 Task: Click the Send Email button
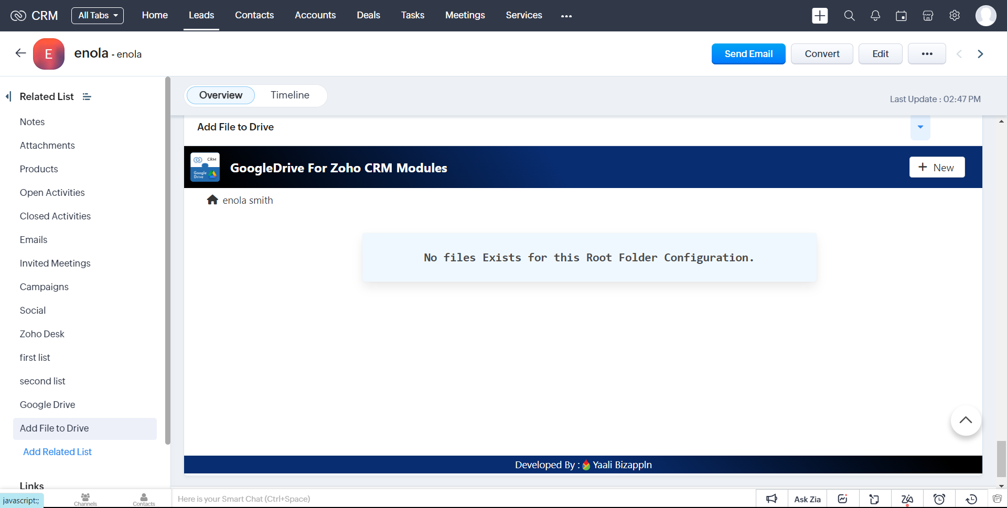pyautogui.click(x=748, y=54)
